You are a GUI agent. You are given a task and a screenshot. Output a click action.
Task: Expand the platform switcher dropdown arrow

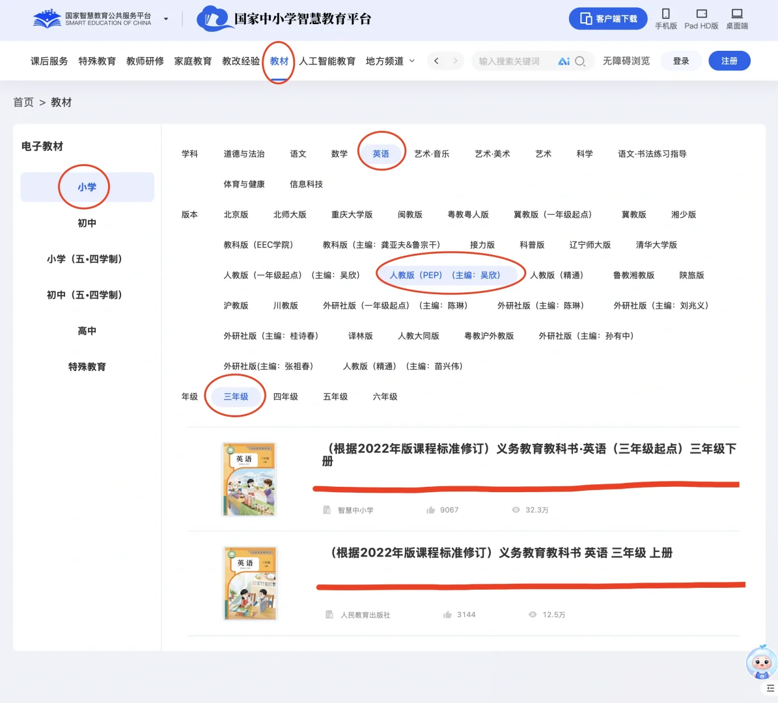tap(166, 20)
